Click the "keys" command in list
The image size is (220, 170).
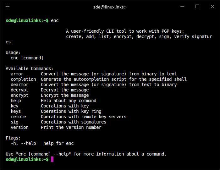click(x=16, y=111)
